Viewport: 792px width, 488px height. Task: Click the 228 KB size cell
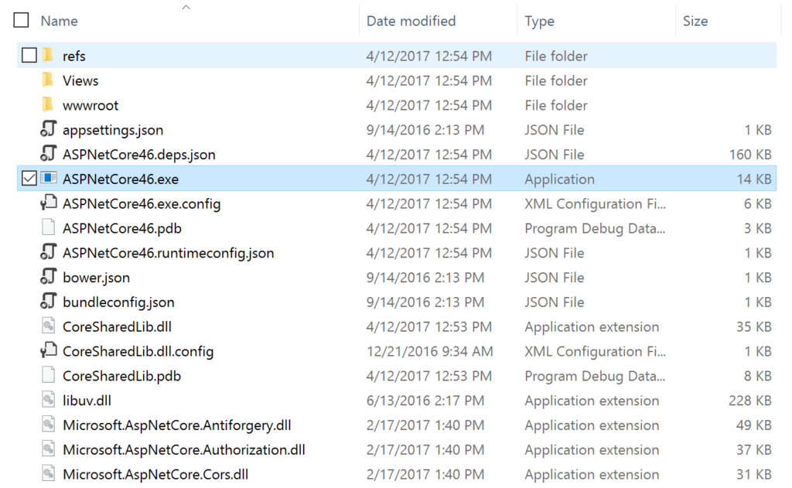click(x=750, y=401)
